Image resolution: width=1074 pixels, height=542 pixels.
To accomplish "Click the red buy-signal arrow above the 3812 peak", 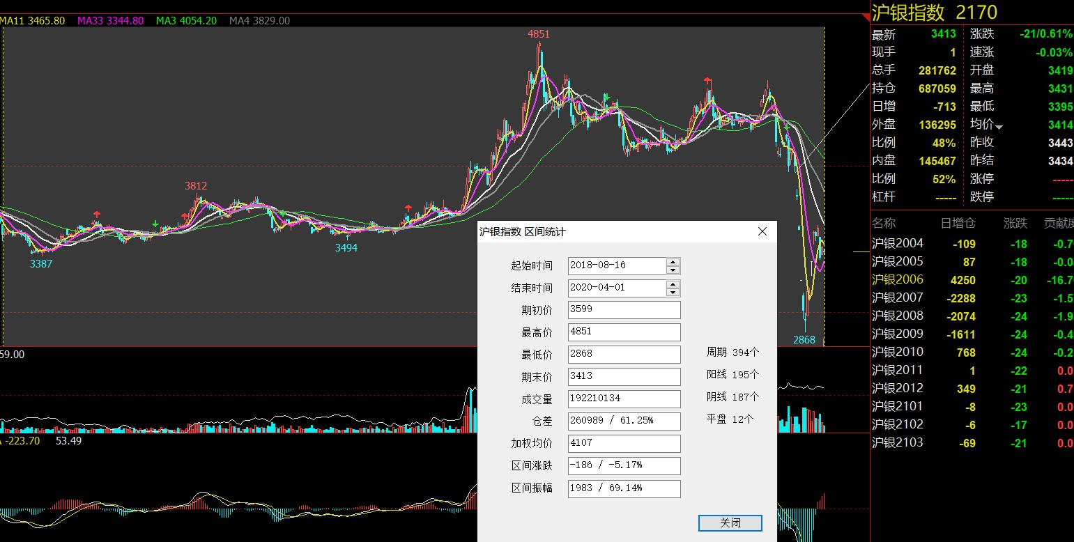I will [184, 215].
